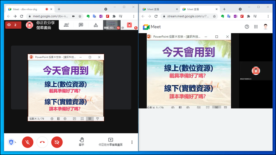
Task: Bookmark the meet.google.com page with star
Action: pos(80,16)
